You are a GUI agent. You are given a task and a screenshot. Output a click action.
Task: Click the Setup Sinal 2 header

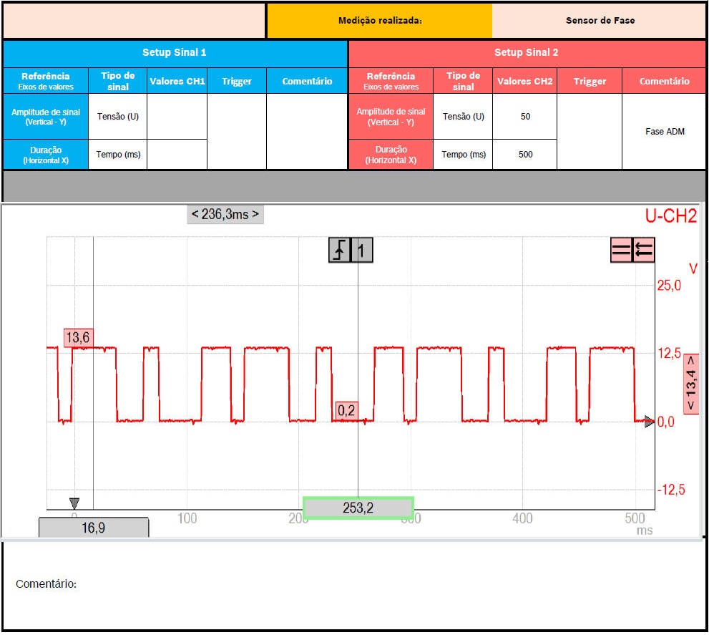pos(527,53)
